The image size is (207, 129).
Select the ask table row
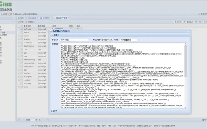33,70
